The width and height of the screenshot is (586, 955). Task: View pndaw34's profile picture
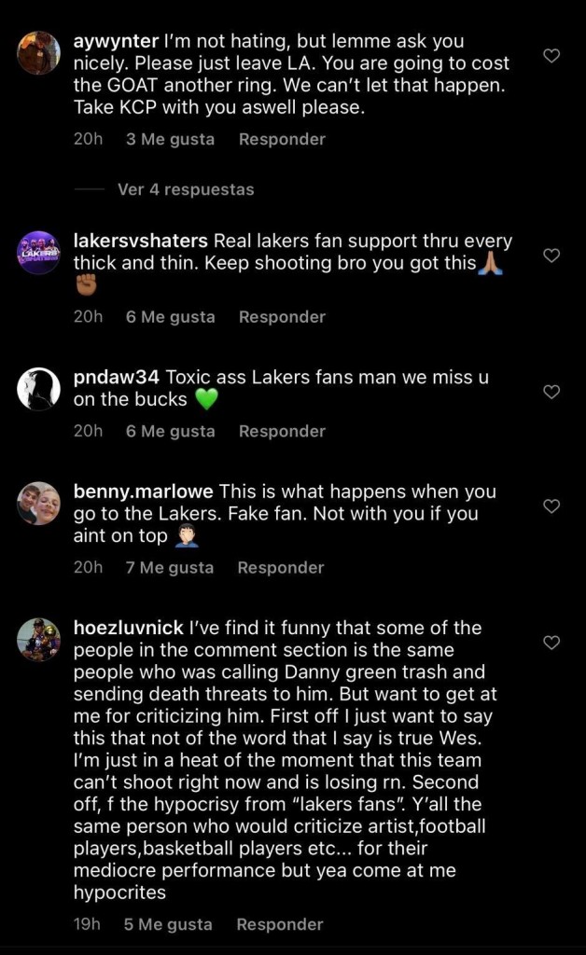click(39, 389)
